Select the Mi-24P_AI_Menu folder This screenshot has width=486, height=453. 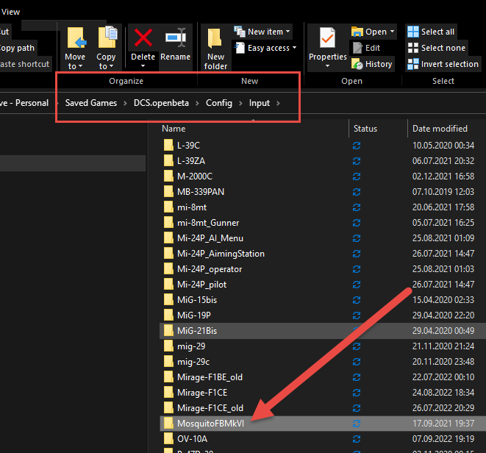[x=210, y=238]
